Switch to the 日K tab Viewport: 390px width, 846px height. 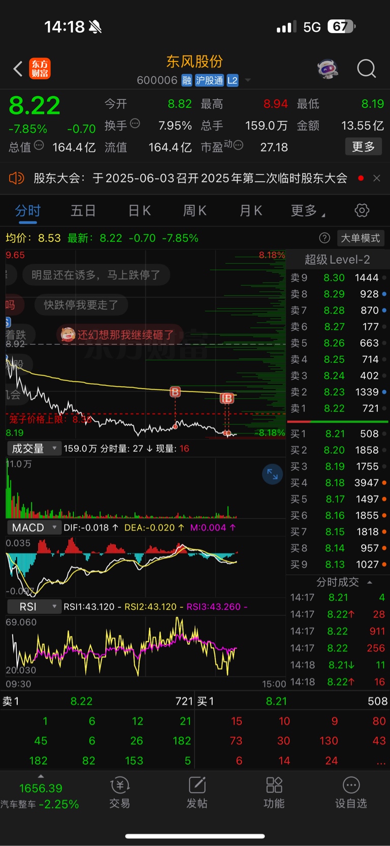[139, 210]
